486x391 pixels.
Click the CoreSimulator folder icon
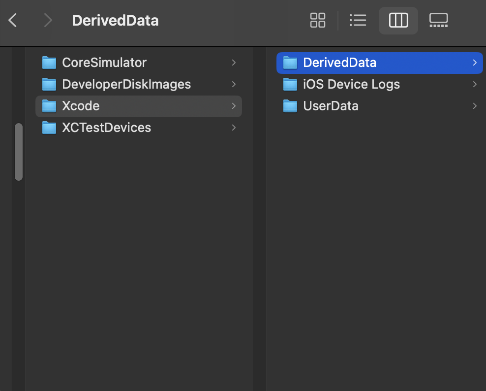[49, 63]
